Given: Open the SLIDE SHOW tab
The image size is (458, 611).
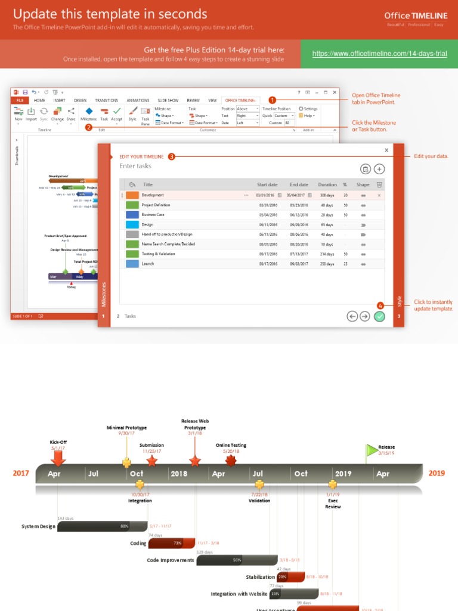Looking at the screenshot, I should coord(168,100).
